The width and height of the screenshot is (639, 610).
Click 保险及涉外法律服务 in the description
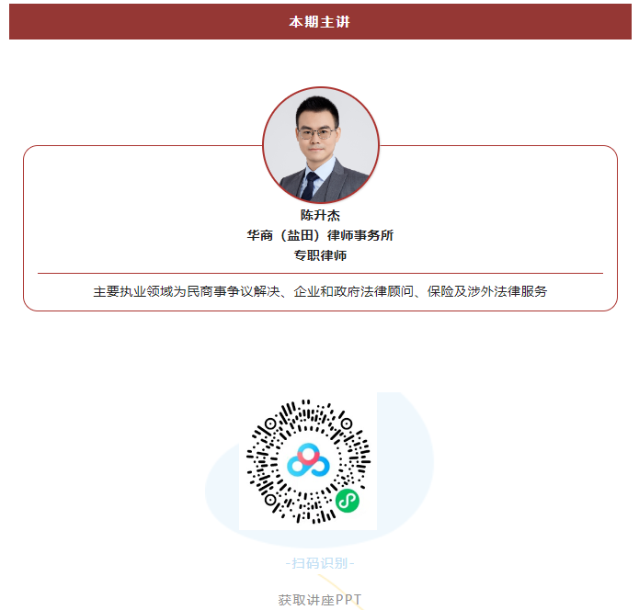(487, 291)
